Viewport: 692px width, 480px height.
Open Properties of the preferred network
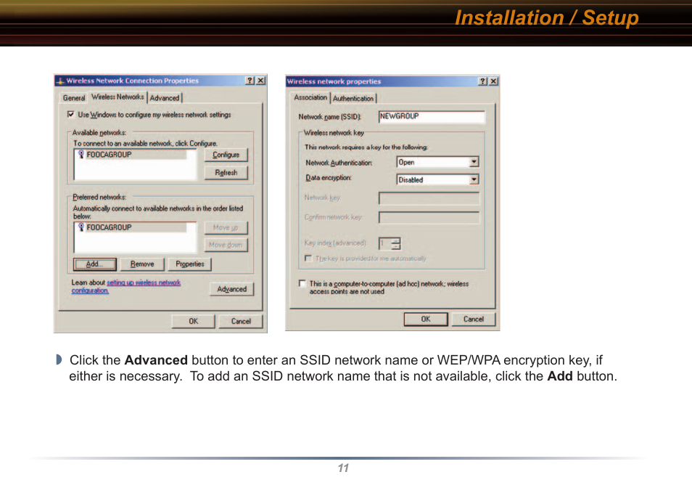click(190, 264)
